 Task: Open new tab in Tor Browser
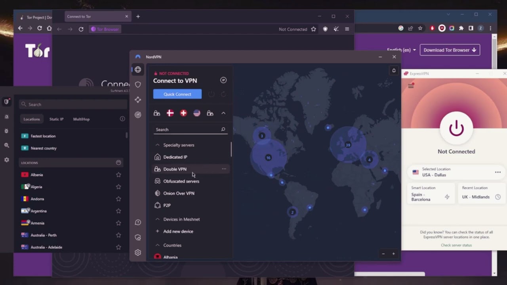coord(138,17)
